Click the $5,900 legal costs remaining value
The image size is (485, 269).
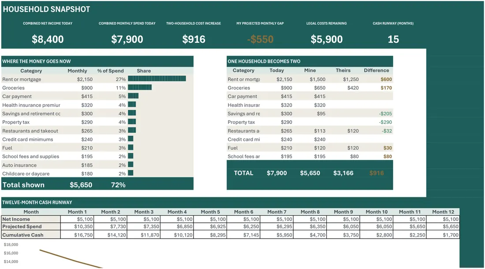coord(327,39)
